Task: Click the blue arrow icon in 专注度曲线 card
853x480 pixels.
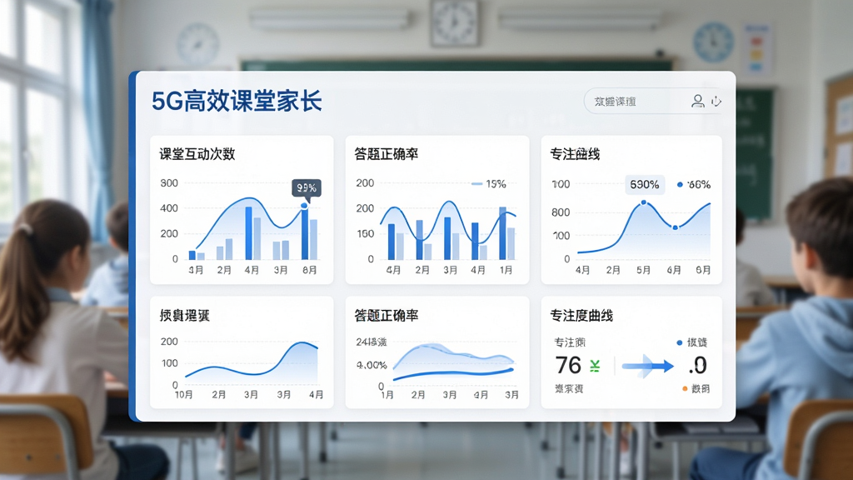Action: pyautogui.click(x=647, y=367)
